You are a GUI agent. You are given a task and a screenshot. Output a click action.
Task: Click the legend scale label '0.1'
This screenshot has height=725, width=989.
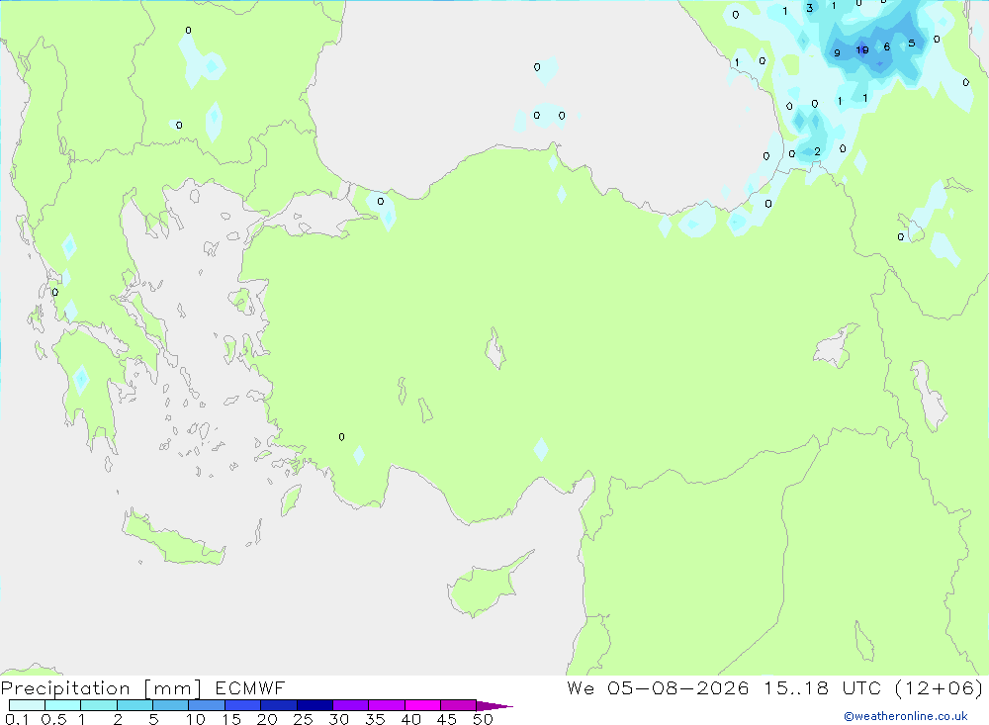[17, 719]
